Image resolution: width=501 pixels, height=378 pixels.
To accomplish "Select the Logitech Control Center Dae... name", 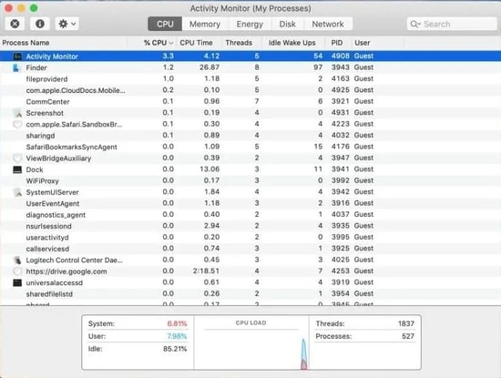I will click(74, 261).
